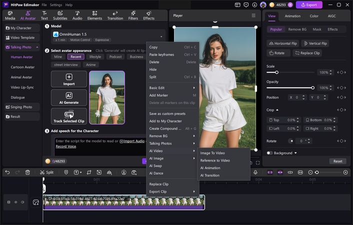Switch to the Color tab
Viewport: 353px width, 225px height.
[314, 16]
